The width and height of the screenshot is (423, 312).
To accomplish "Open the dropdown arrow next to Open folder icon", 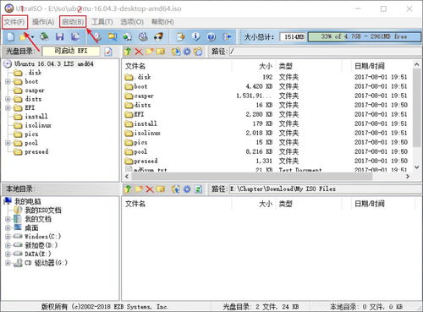I will pyautogui.click(x=33, y=37).
